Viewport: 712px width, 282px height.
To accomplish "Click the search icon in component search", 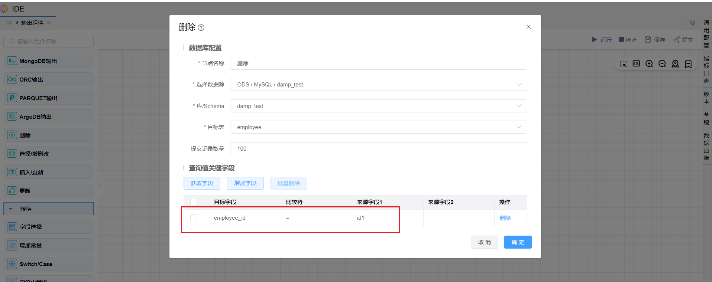I will click(x=12, y=42).
